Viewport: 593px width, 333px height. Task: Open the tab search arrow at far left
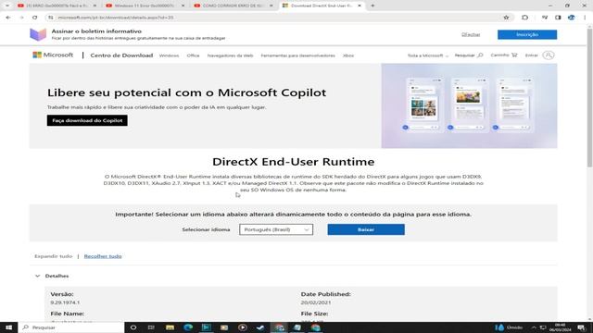coord(7,6)
